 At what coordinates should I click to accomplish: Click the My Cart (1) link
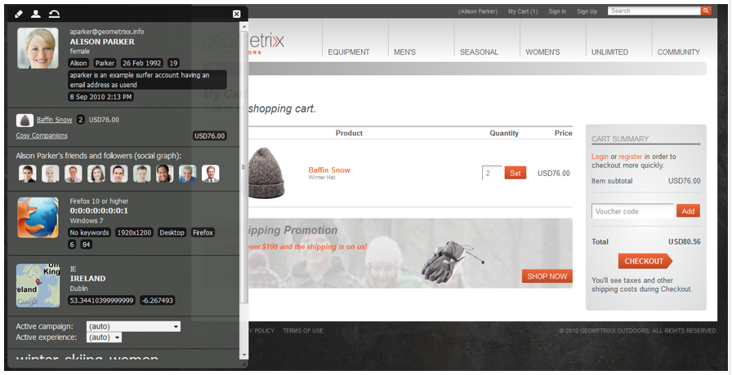pyautogui.click(x=523, y=11)
